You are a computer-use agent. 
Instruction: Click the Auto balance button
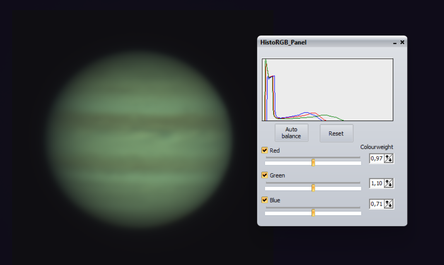point(292,133)
